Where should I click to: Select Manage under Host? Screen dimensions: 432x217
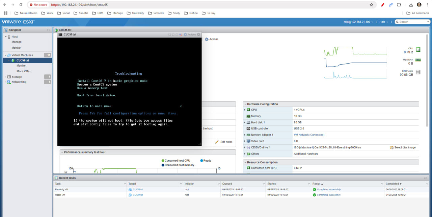(17, 42)
